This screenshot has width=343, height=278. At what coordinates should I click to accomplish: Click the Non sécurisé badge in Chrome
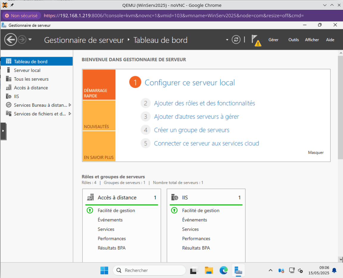click(21, 16)
